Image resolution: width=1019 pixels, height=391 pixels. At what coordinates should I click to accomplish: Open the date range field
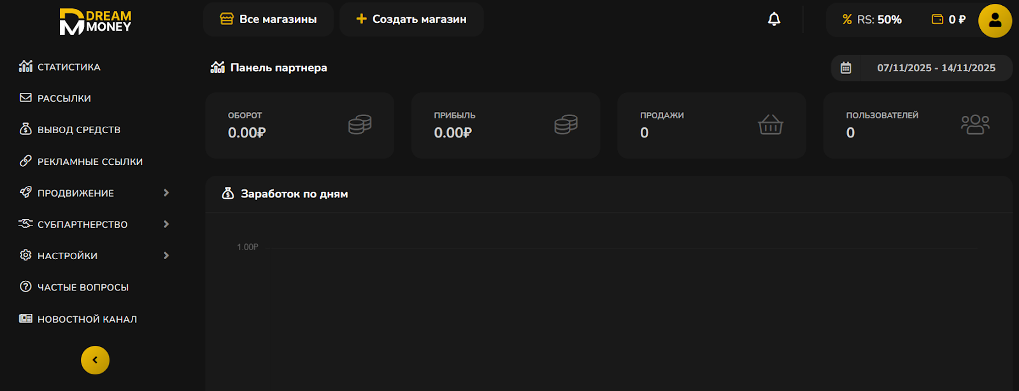coord(936,68)
